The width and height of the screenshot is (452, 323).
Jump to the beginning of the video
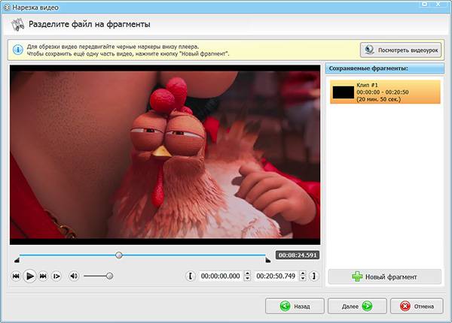(16, 276)
